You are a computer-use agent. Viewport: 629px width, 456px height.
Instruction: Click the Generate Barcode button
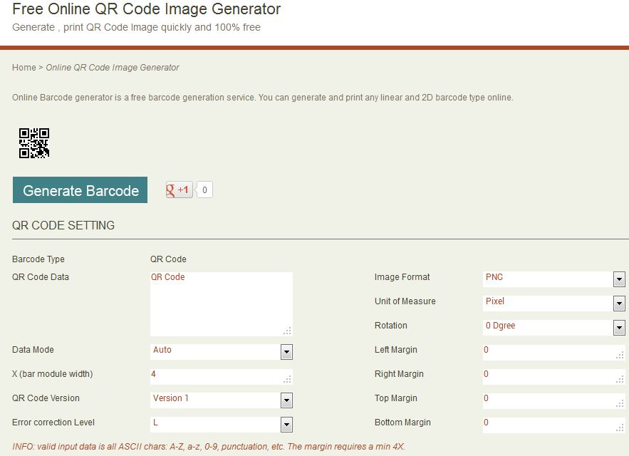tap(80, 190)
